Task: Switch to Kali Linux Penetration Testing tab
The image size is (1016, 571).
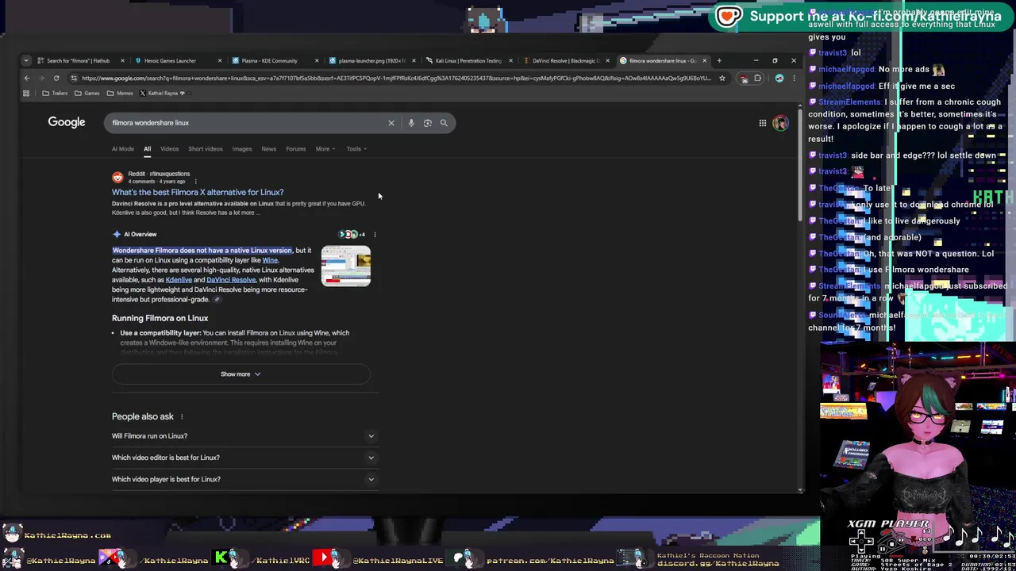Action: 468,60
